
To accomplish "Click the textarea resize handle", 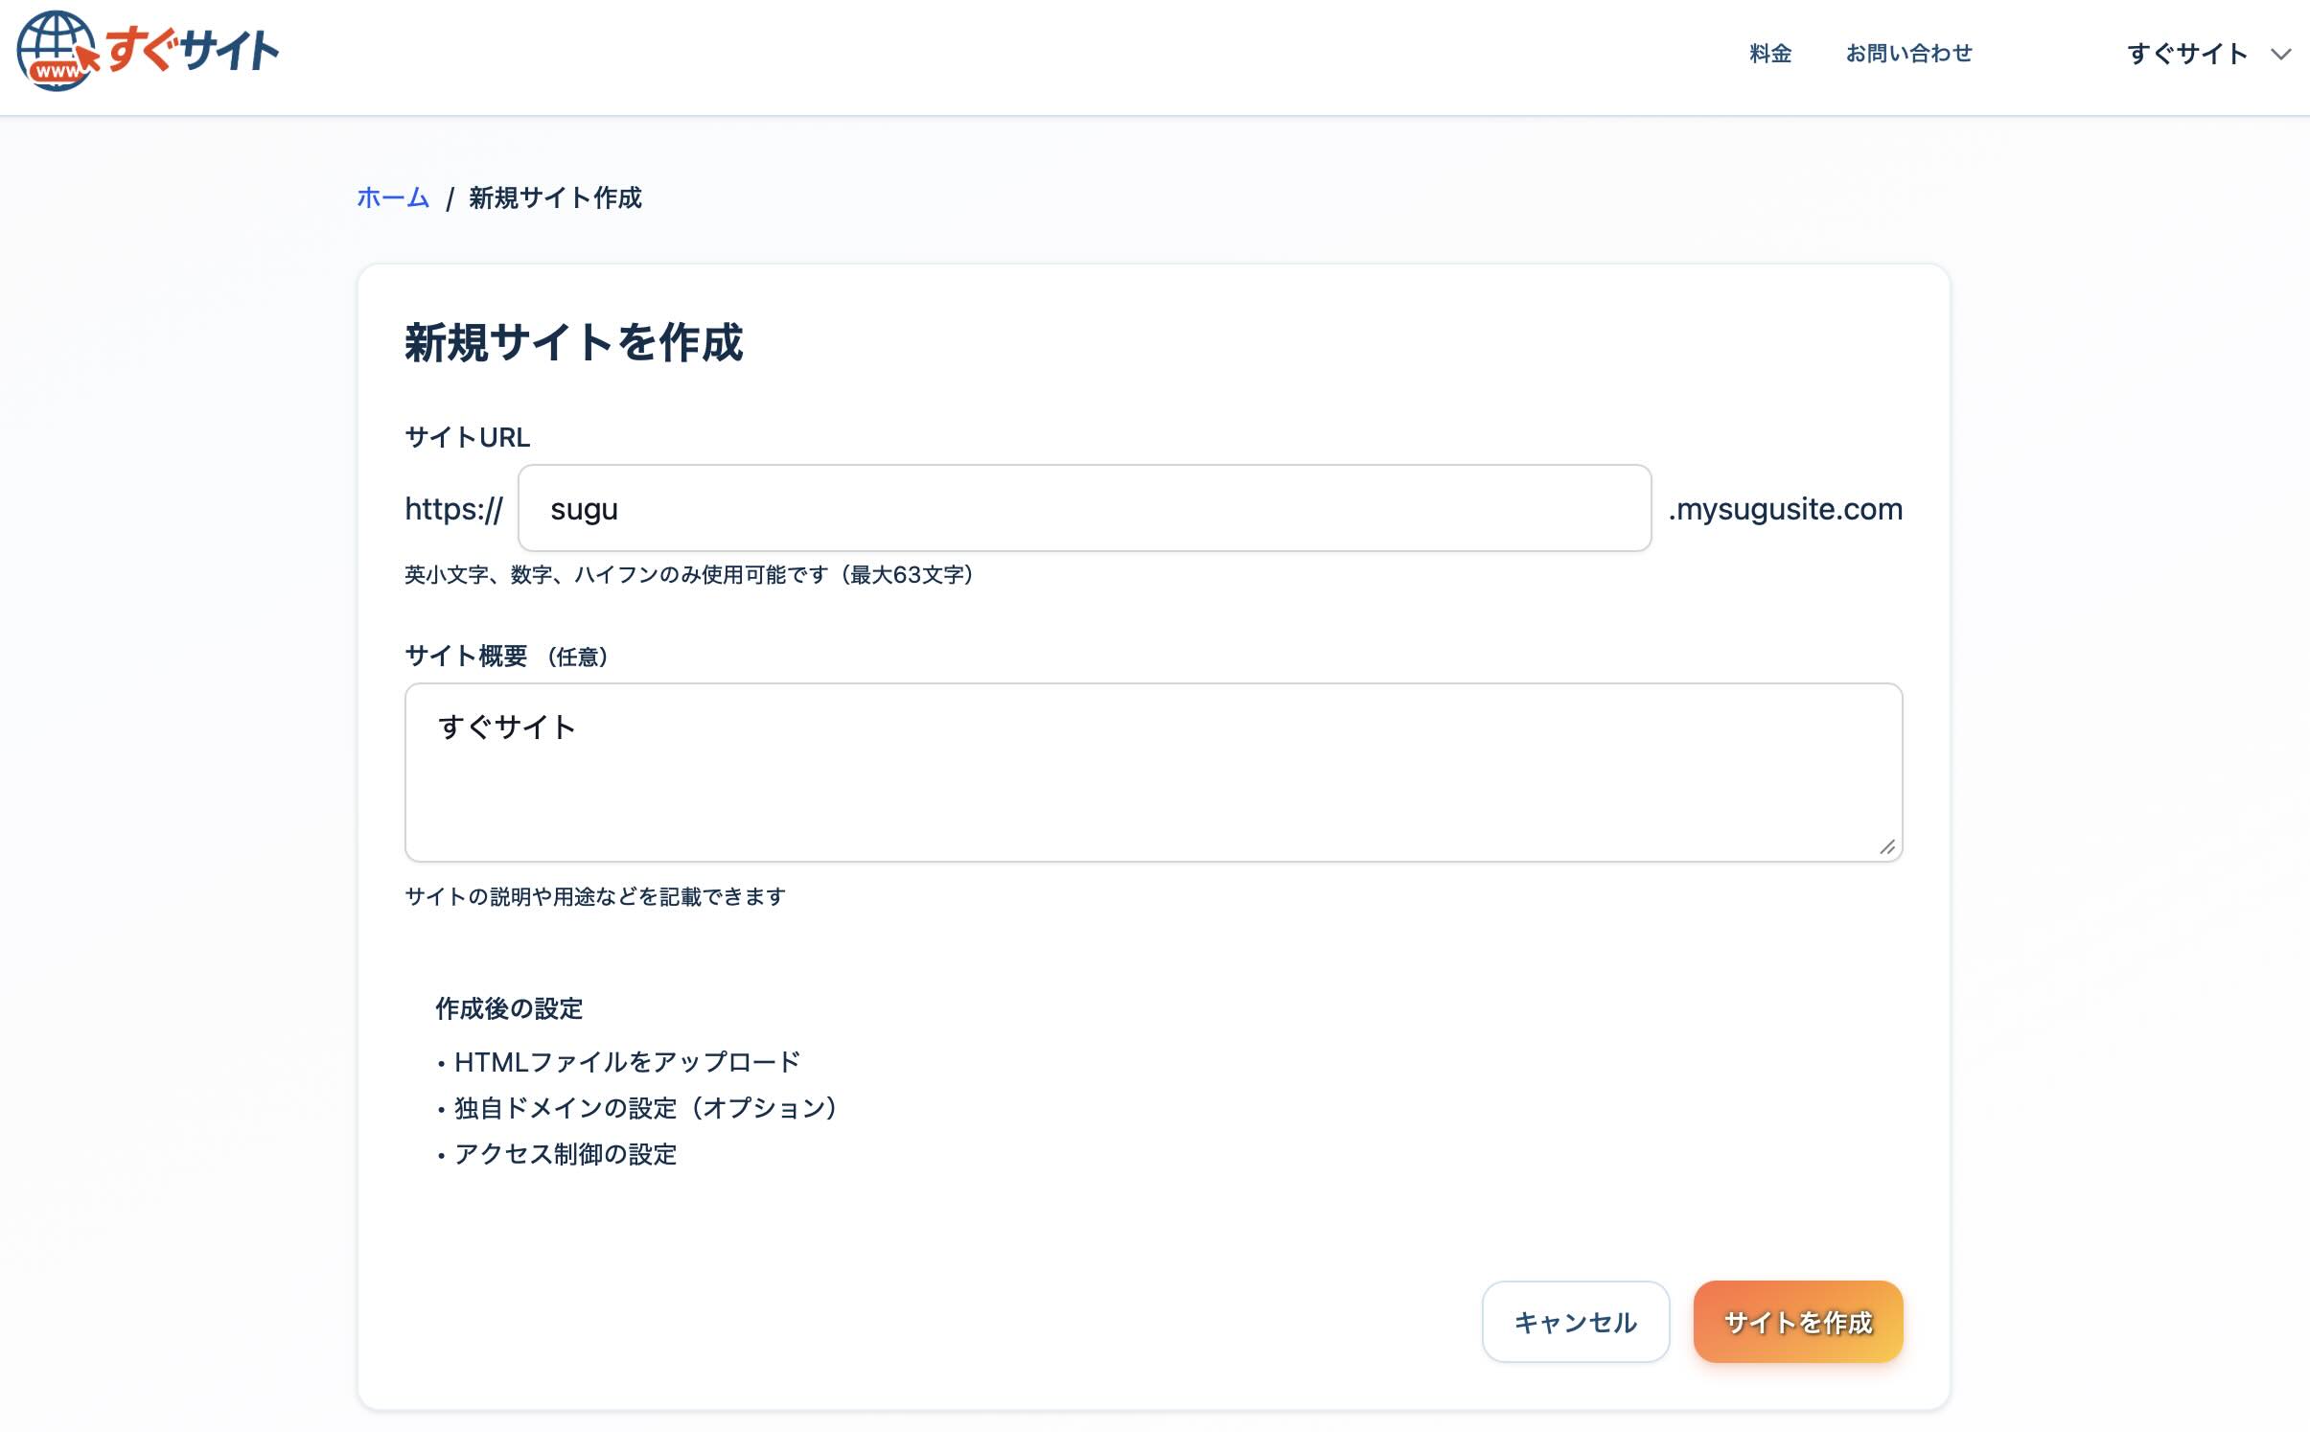I will (x=1886, y=845).
